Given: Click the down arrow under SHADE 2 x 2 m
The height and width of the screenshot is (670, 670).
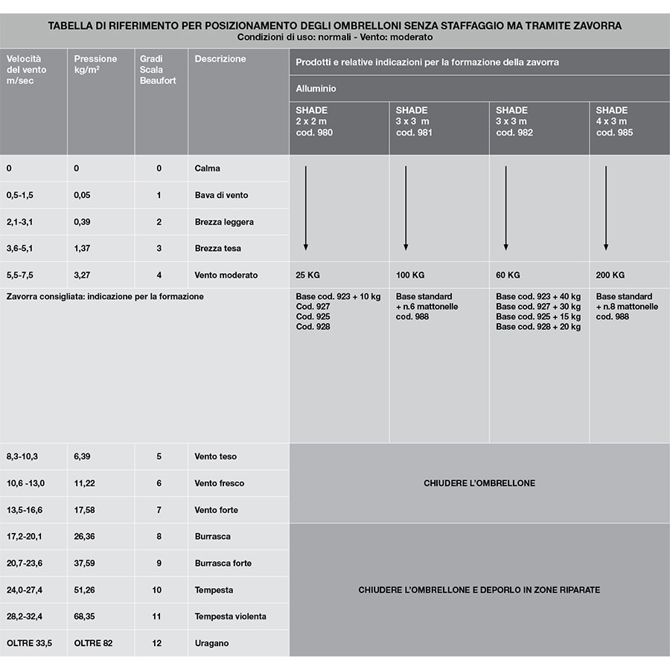Looking at the screenshot, I should pyautogui.click(x=305, y=208).
